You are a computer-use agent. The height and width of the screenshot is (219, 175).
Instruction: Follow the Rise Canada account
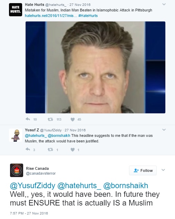point(143,170)
